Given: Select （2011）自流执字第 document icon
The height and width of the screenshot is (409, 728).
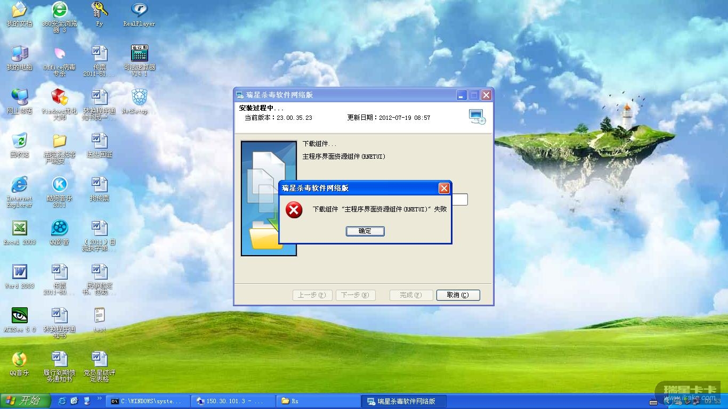Looking at the screenshot, I should [x=99, y=235].
